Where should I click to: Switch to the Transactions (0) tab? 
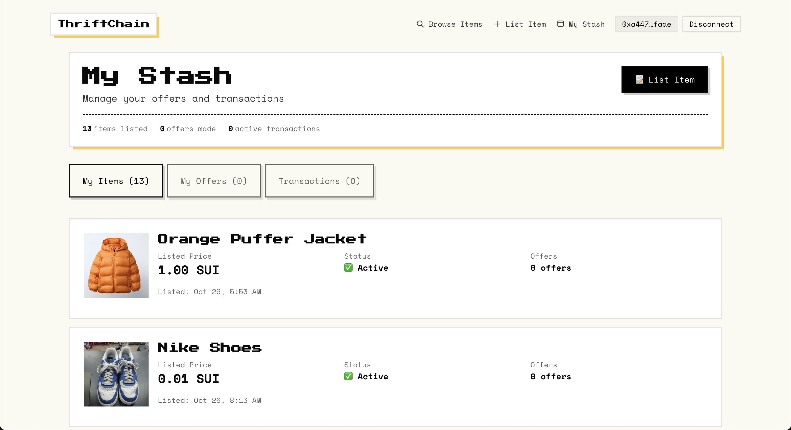319,181
